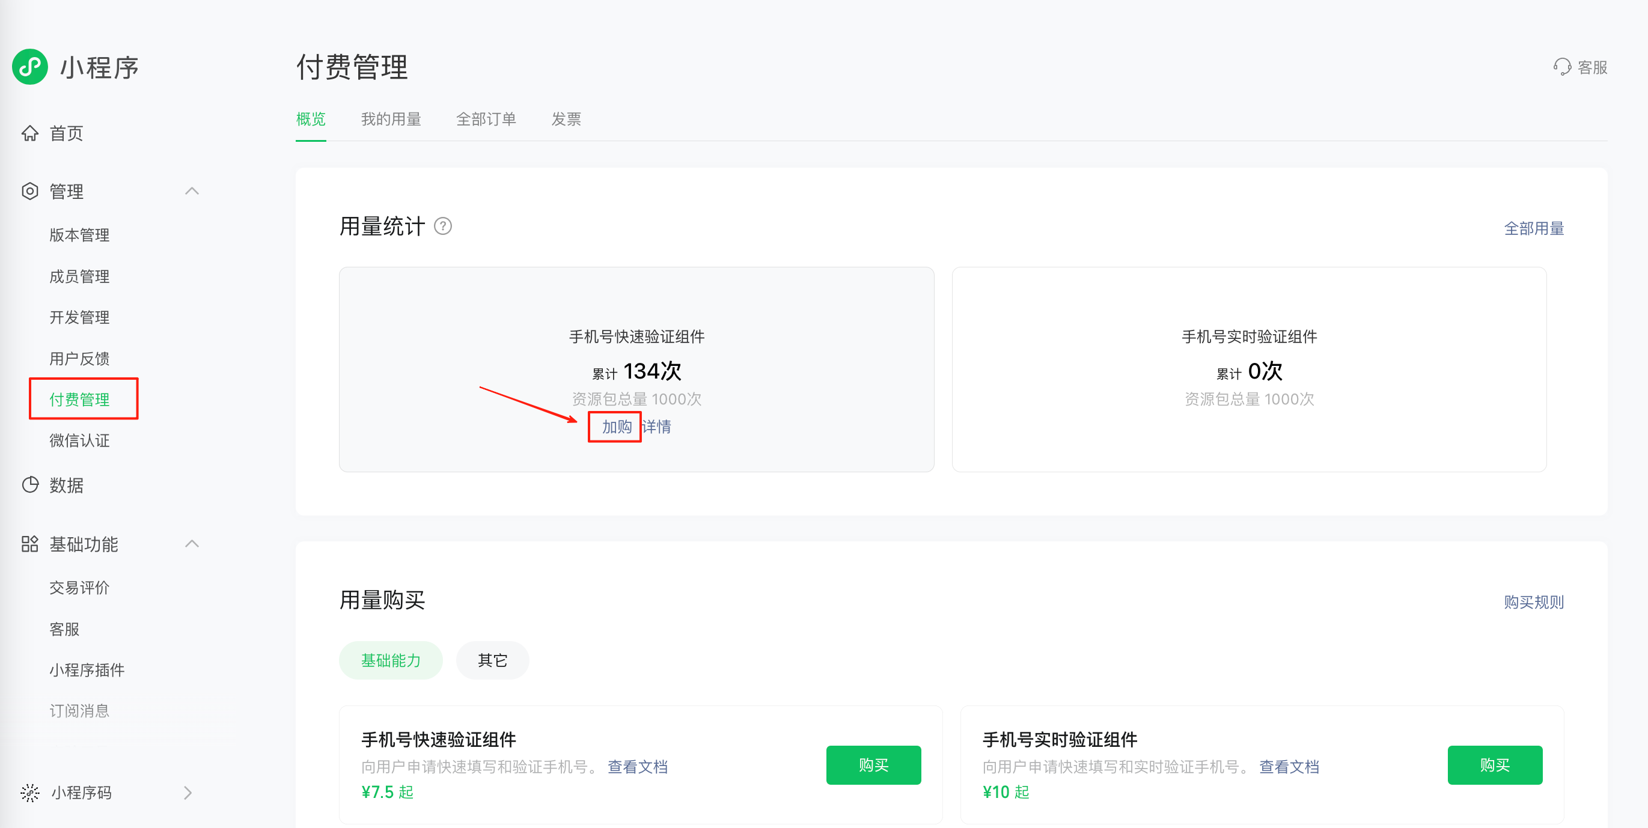Image resolution: width=1648 pixels, height=828 pixels.
Task: Click the ¥10 起 price text
Action: (1006, 792)
